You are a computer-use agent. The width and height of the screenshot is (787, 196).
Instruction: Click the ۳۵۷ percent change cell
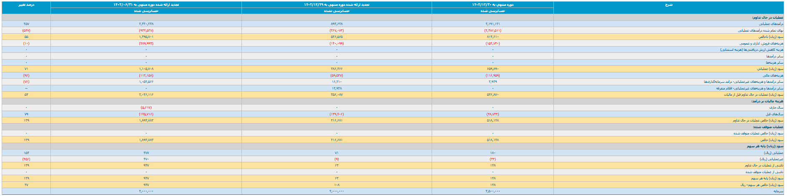[x=26, y=24]
